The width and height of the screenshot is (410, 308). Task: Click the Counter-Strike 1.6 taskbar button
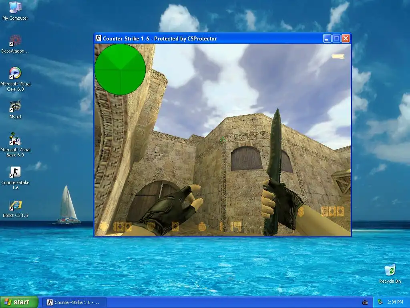click(74, 302)
